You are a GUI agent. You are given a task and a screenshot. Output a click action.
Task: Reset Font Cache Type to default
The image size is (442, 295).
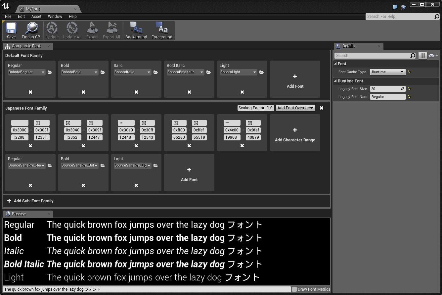click(409, 72)
